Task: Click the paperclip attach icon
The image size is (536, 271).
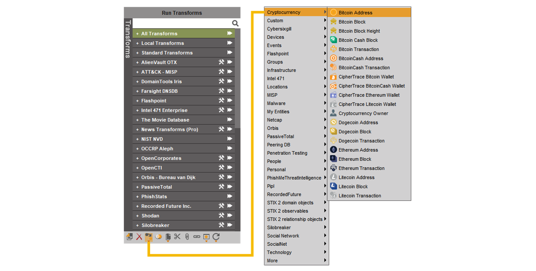Action: [x=187, y=237]
